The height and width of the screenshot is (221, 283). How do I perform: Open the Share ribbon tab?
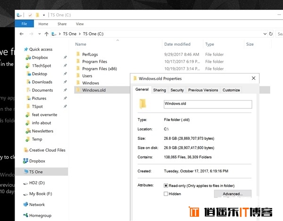[62, 24]
